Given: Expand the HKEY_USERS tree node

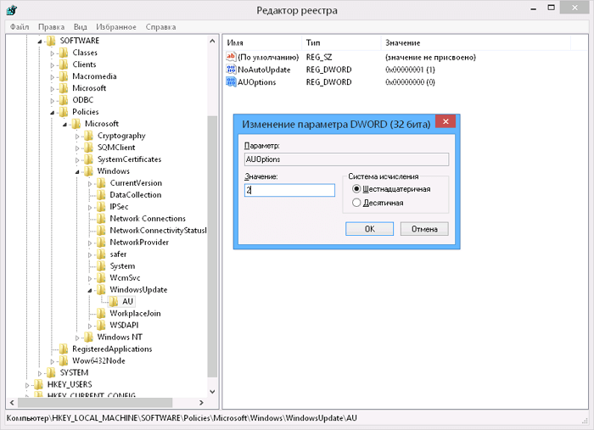Looking at the screenshot, I should click(39, 384).
